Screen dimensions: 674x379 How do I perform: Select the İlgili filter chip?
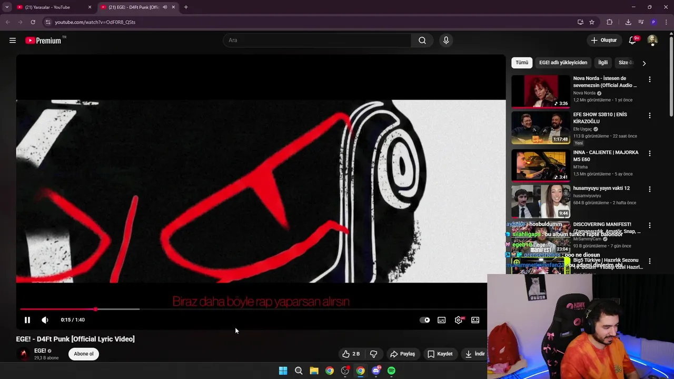tap(603, 63)
